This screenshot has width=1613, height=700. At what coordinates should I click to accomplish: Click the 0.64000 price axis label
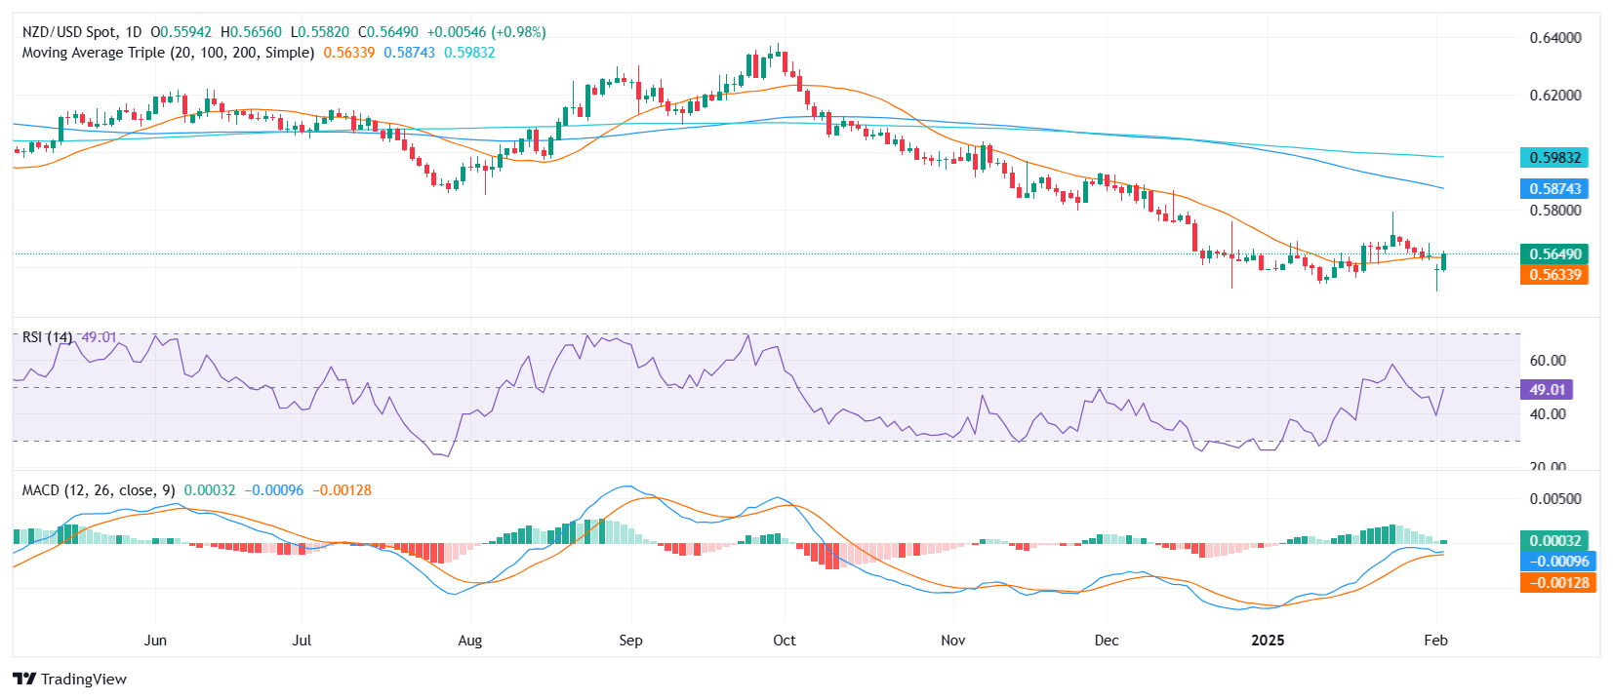pyautogui.click(x=1555, y=38)
